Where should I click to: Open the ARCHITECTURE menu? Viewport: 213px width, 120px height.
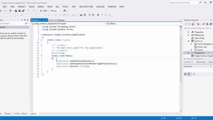[86, 7]
